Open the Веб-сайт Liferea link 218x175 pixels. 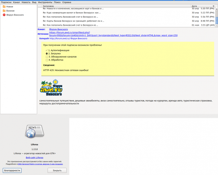pos(35,158)
